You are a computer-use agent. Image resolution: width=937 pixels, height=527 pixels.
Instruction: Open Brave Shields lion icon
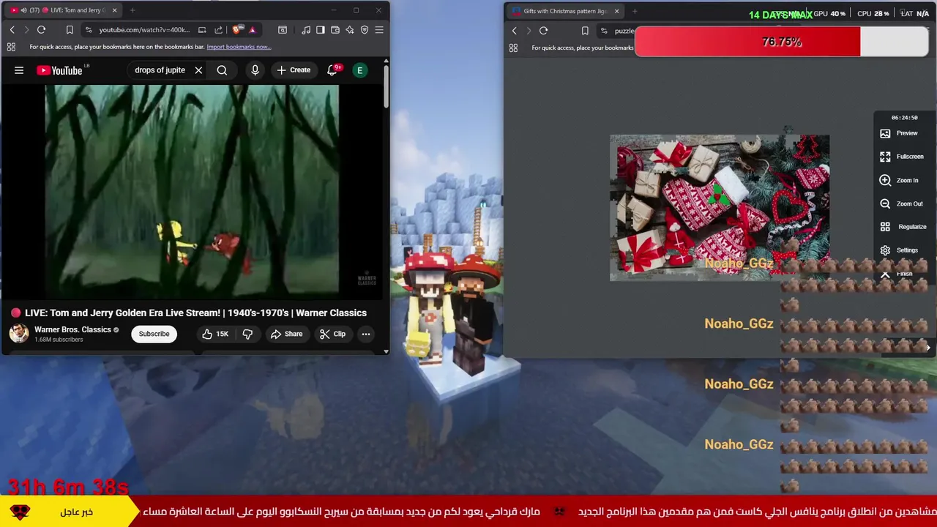(236, 30)
